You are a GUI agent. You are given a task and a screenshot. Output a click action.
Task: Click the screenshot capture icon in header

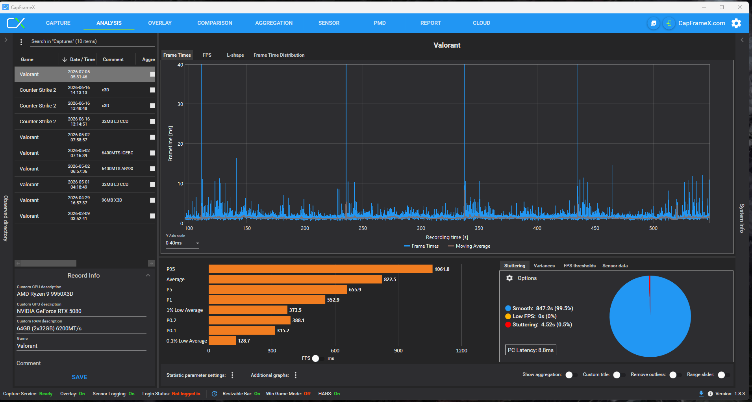coord(653,23)
